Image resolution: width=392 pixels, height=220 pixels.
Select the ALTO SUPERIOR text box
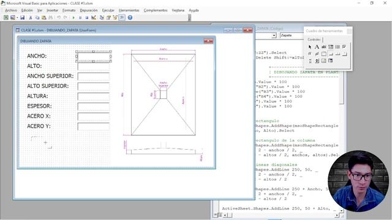tap(94, 86)
